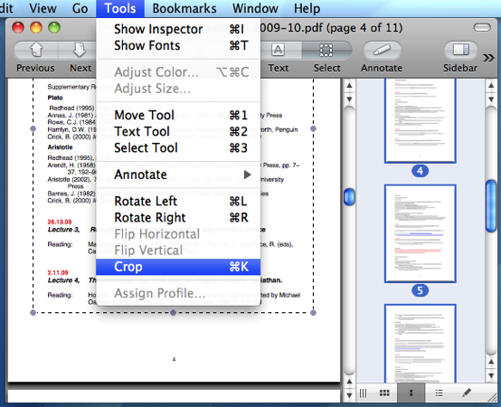
Task: Click the right-edge middle handle of the selection
Action: 313,128
